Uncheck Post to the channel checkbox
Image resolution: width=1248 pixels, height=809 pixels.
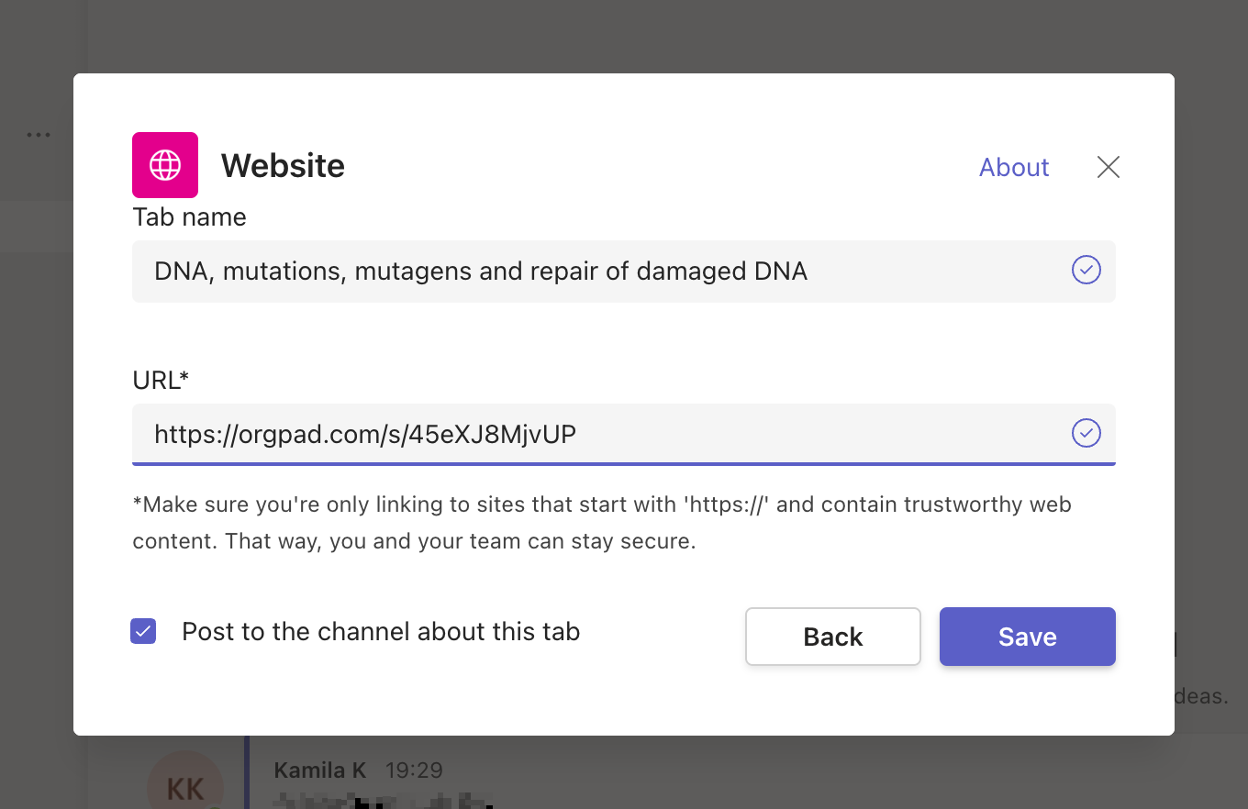pos(143,632)
